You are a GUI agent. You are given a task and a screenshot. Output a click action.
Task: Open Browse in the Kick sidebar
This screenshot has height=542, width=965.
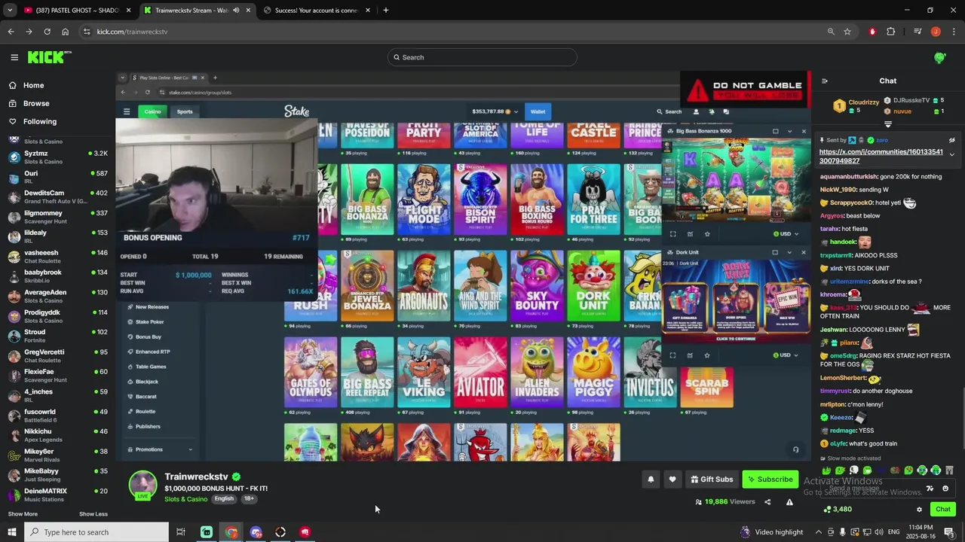tap(36, 103)
